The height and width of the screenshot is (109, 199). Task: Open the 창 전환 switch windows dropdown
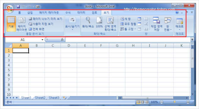click(x=168, y=24)
